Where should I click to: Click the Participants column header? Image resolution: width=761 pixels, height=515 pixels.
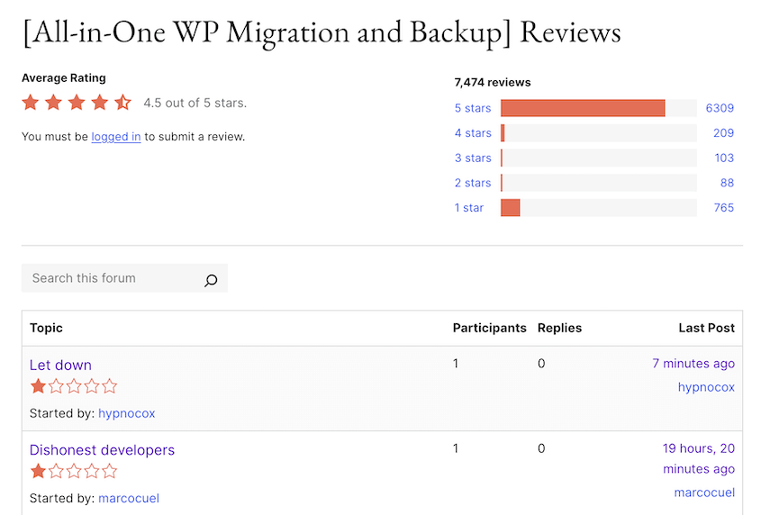tap(490, 328)
